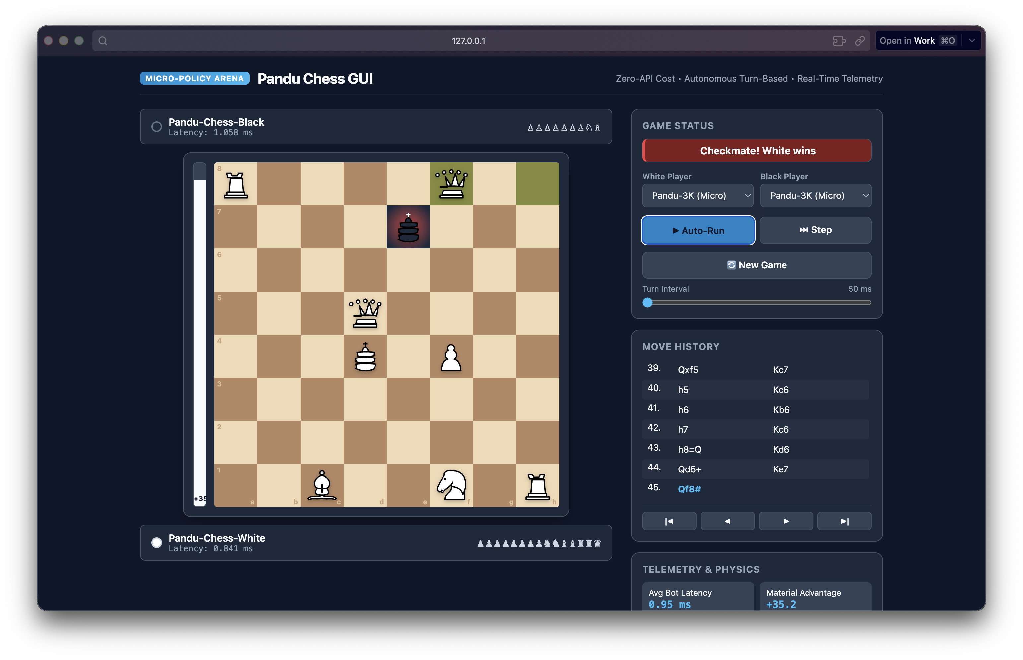Click the evaluation bar beside the board
This screenshot has width=1023, height=660.
click(200, 334)
